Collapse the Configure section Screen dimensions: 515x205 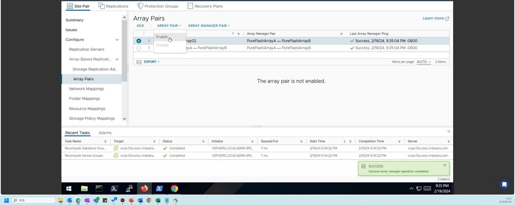117,40
